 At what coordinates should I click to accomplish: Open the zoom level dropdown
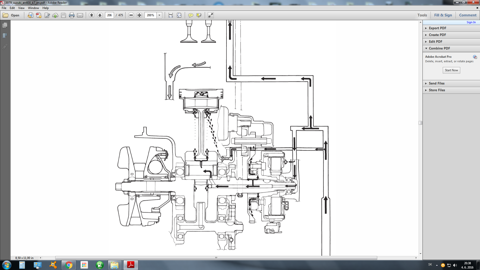point(159,15)
